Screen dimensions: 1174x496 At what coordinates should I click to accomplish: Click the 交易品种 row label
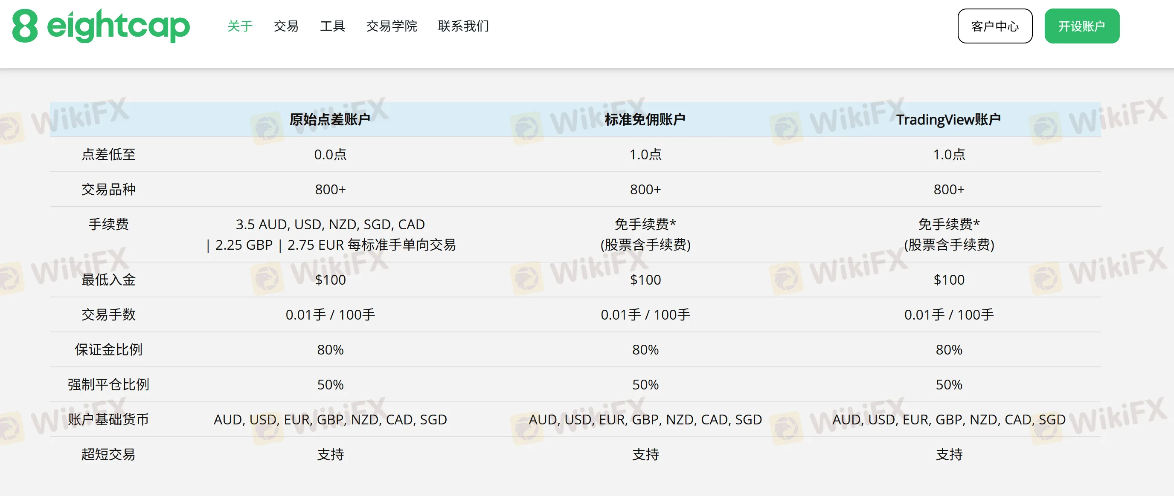coord(108,189)
